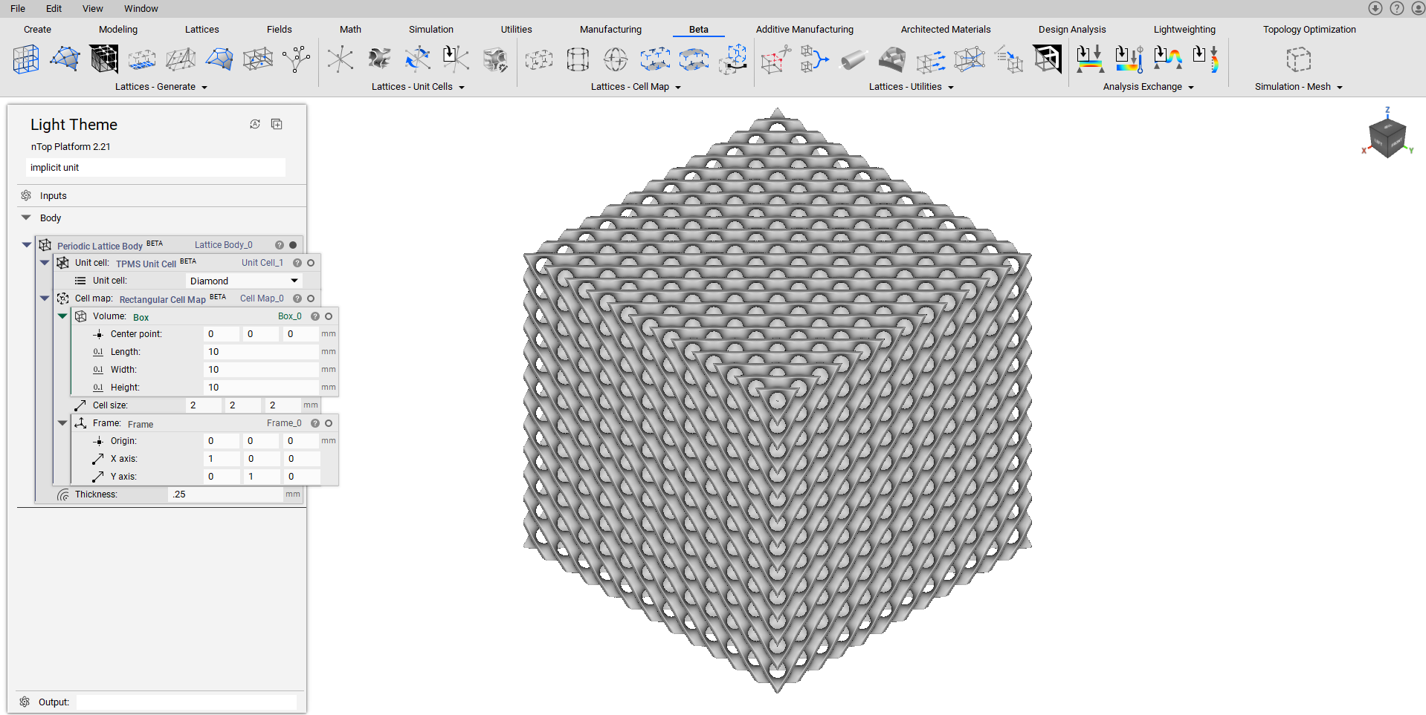Collapse the Frame block

click(x=62, y=422)
